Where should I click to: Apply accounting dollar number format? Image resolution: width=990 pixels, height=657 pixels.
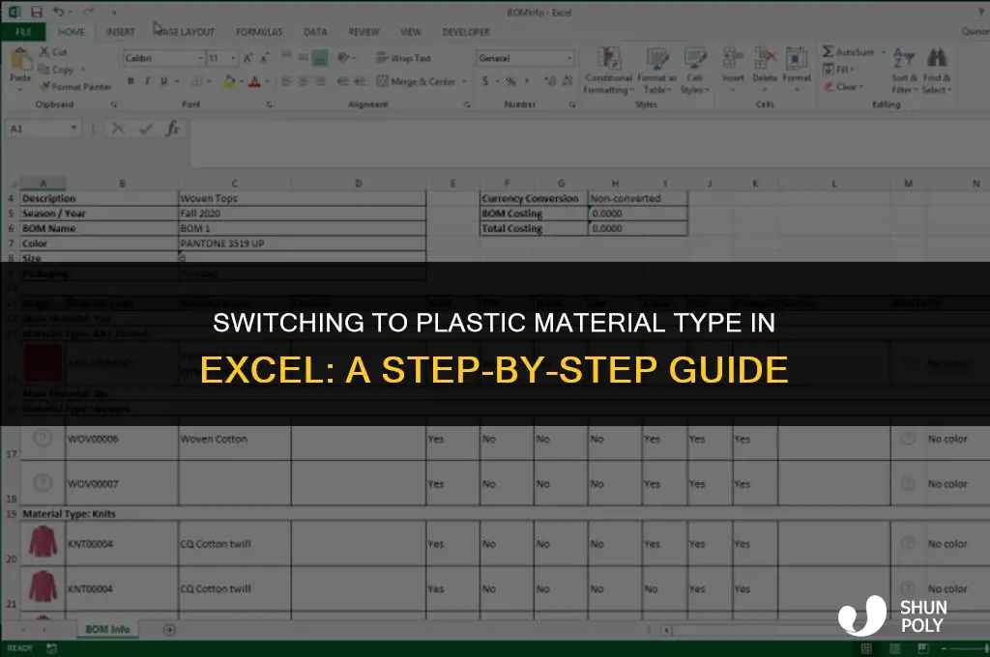pos(485,81)
